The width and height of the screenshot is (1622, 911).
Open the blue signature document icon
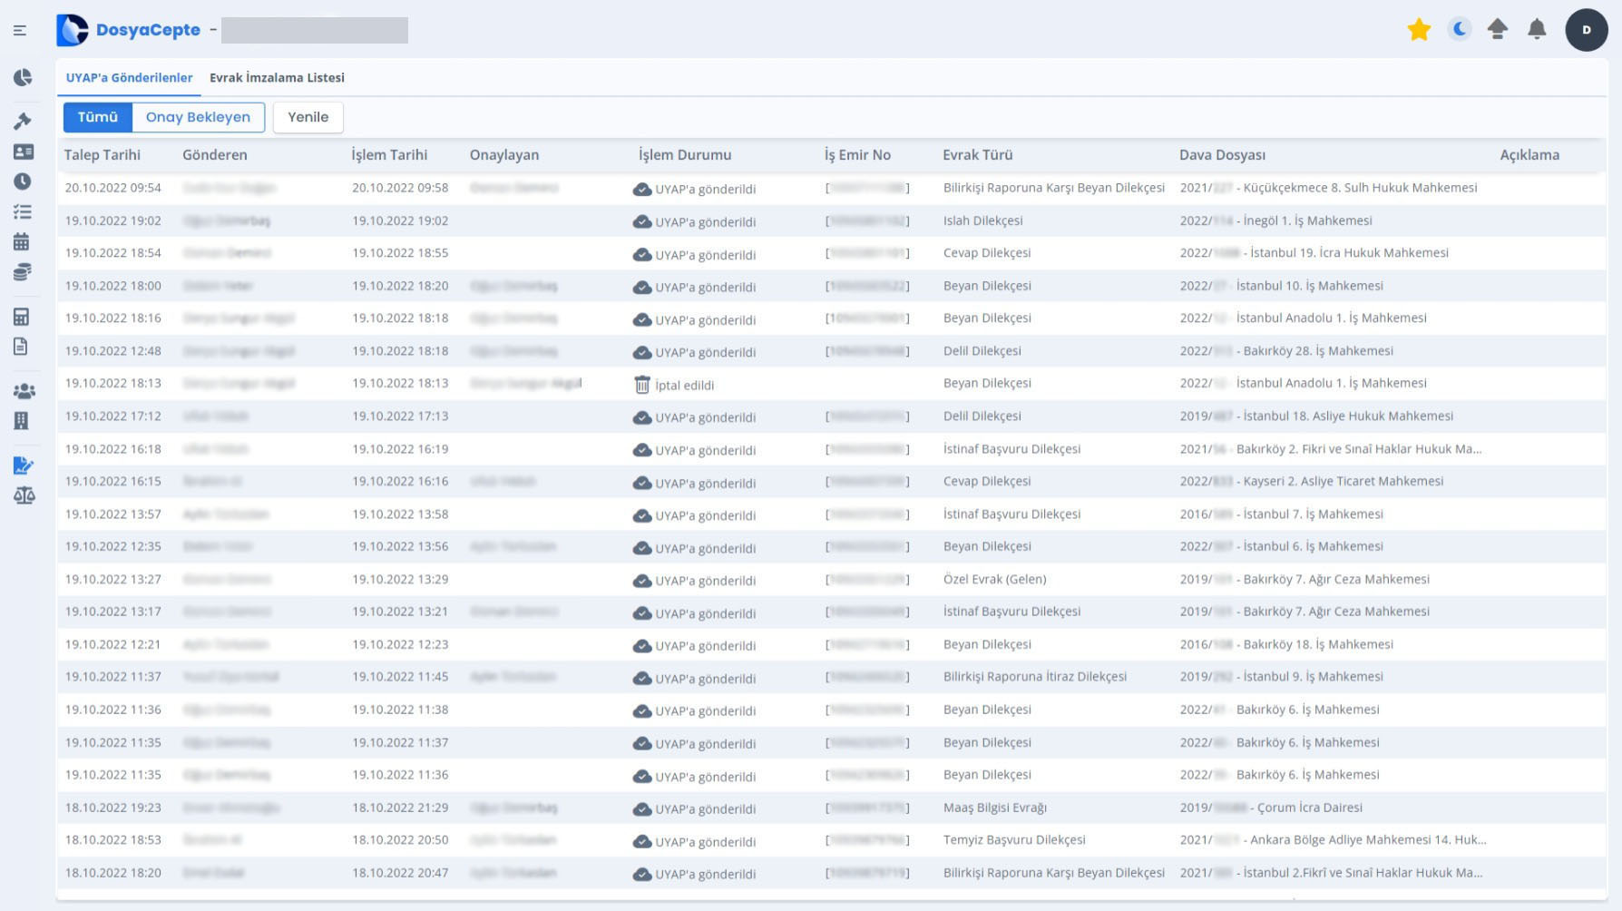pyautogui.click(x=24, y=465)
